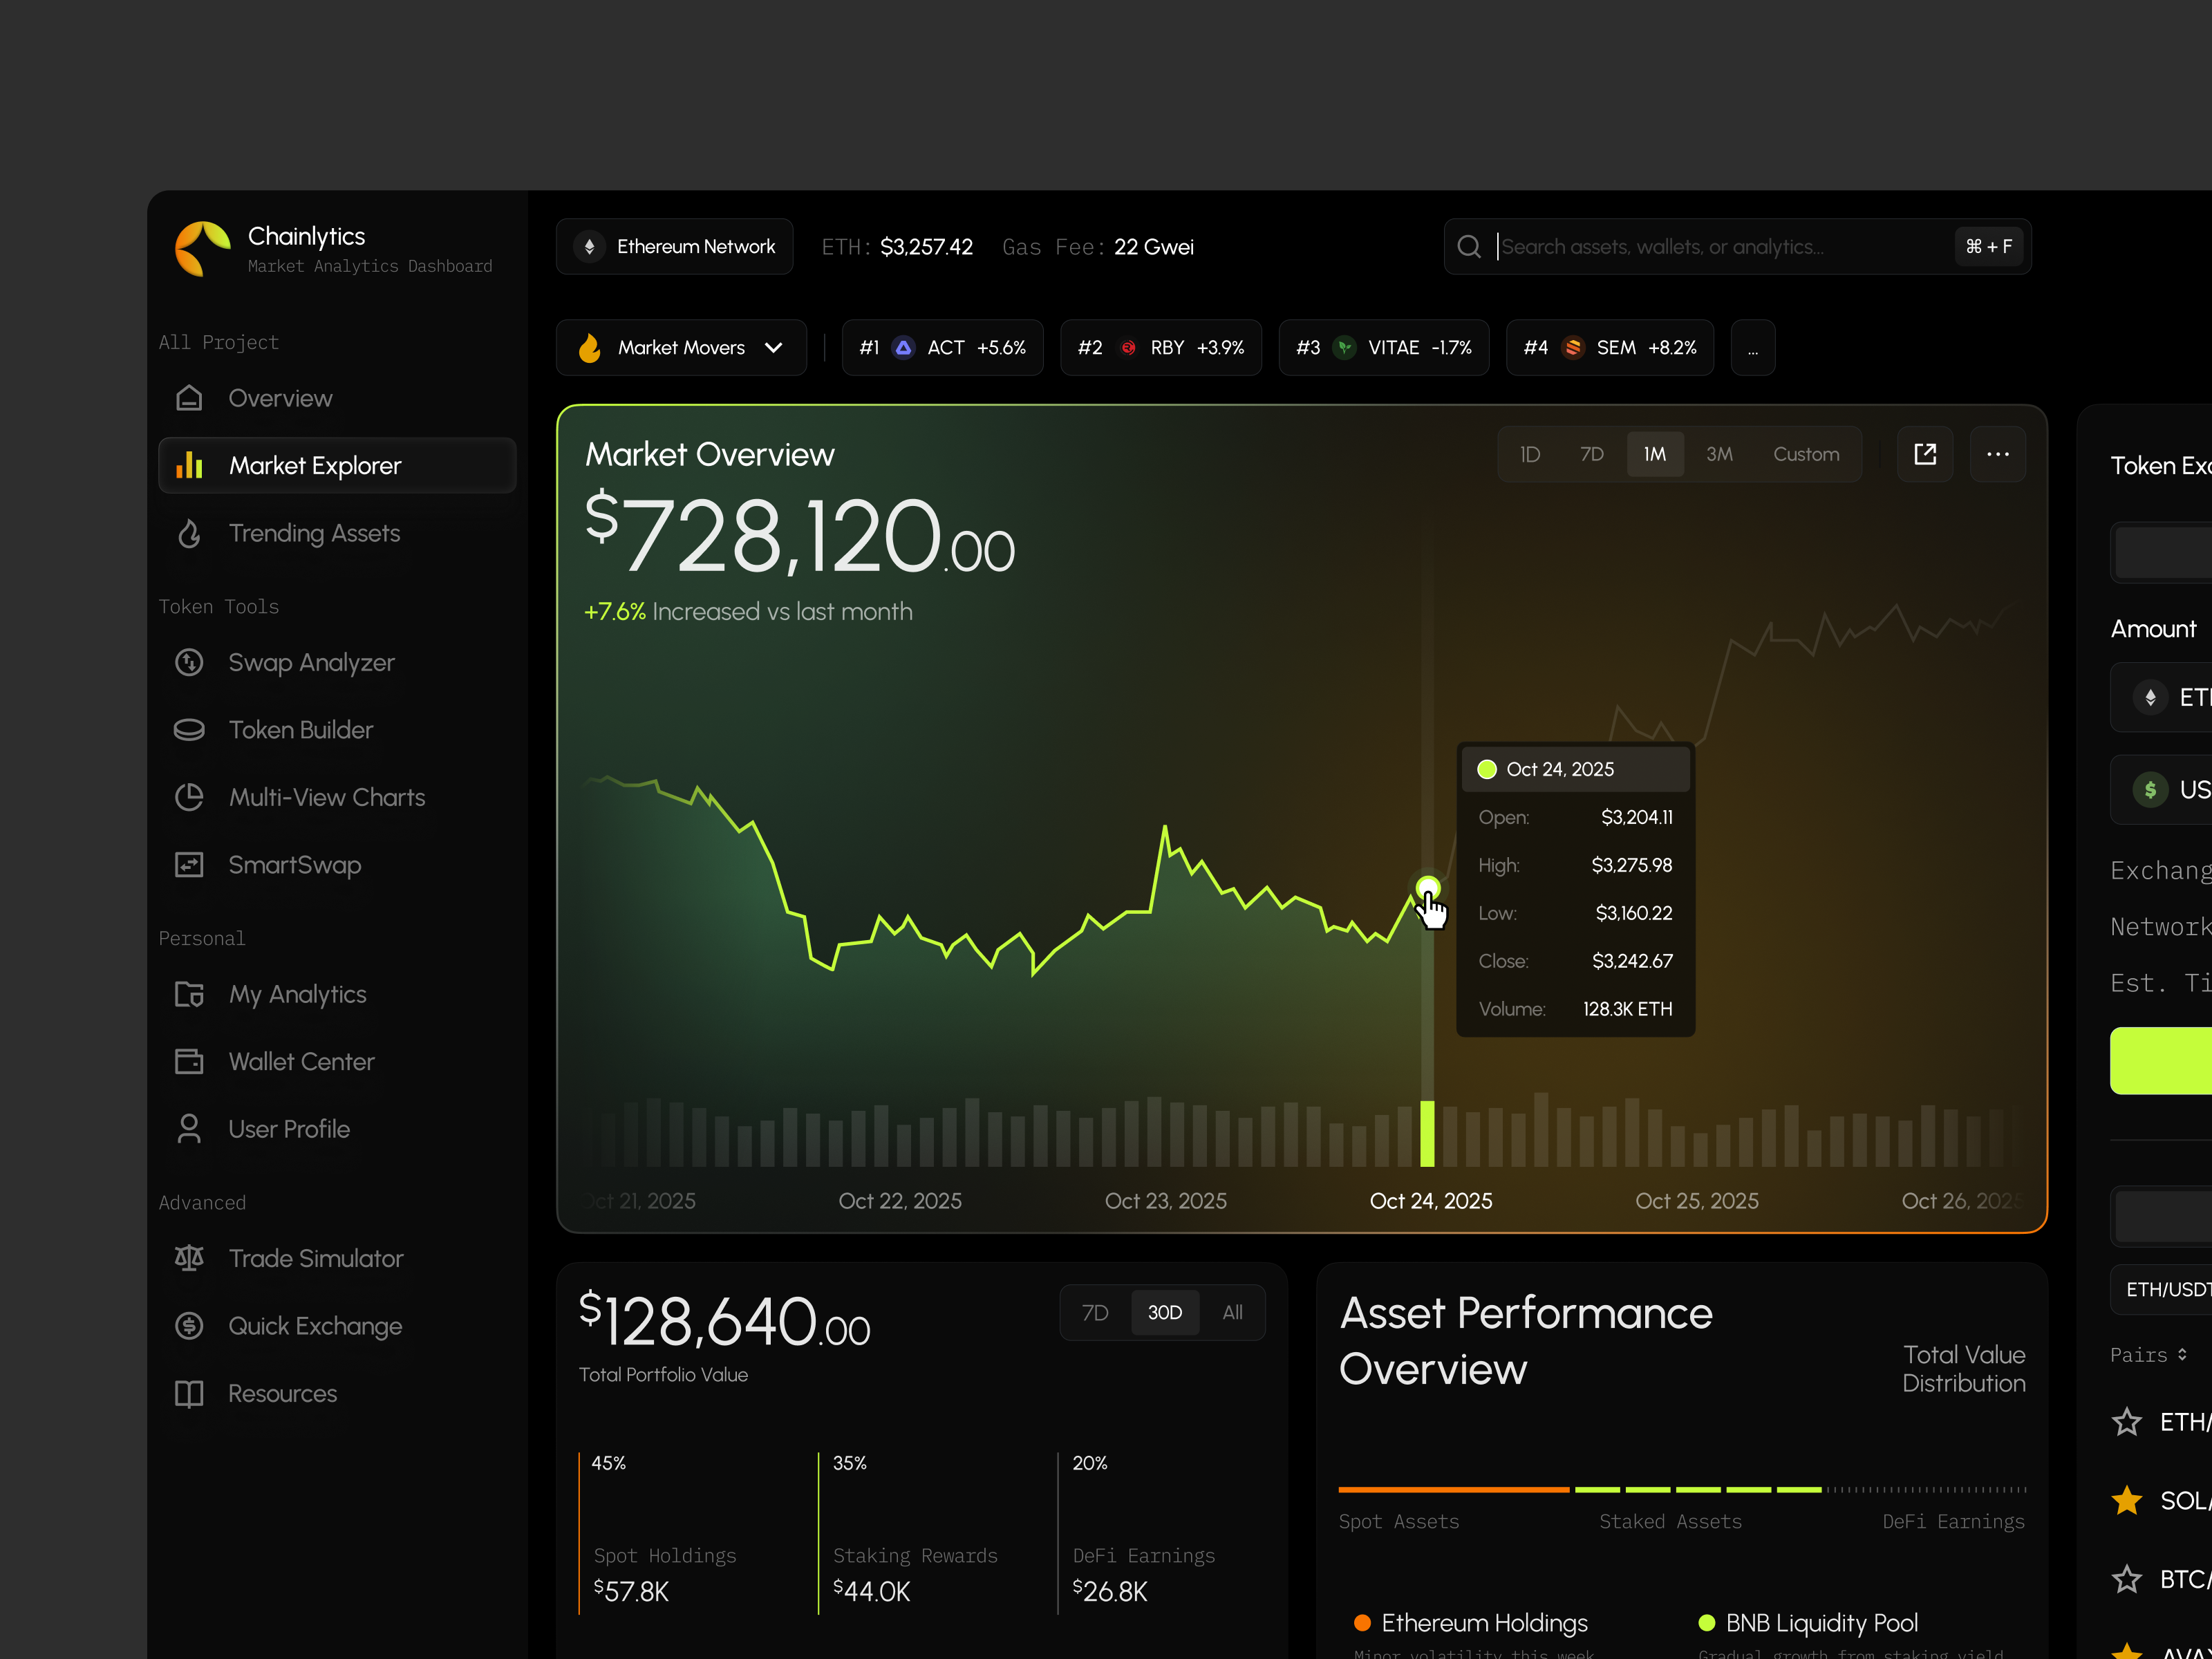This screenshot has height=1659, width=2212.
Task: Switch portfolio view to All
Action: pyautogui.click(x=1233, y=1312)
